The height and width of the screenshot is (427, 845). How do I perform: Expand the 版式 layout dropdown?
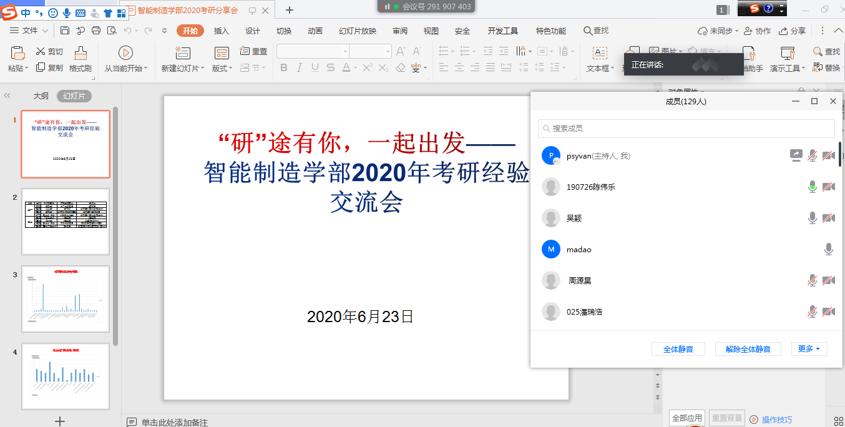pyautogui.click(x=230, y=69)
